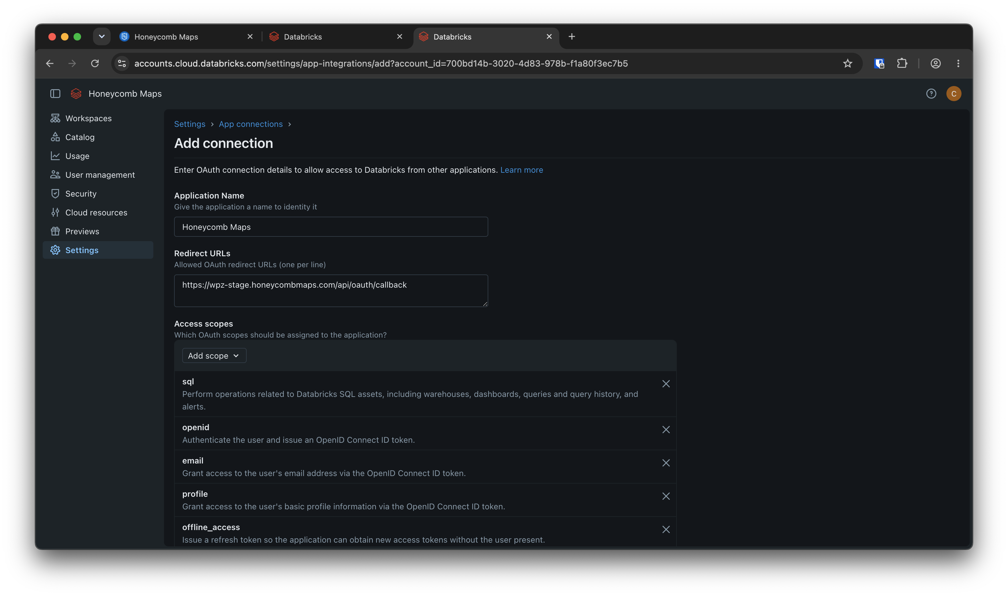Open Security in the sidebar
Screen dimensions: 1008x596
pos(98,193)
